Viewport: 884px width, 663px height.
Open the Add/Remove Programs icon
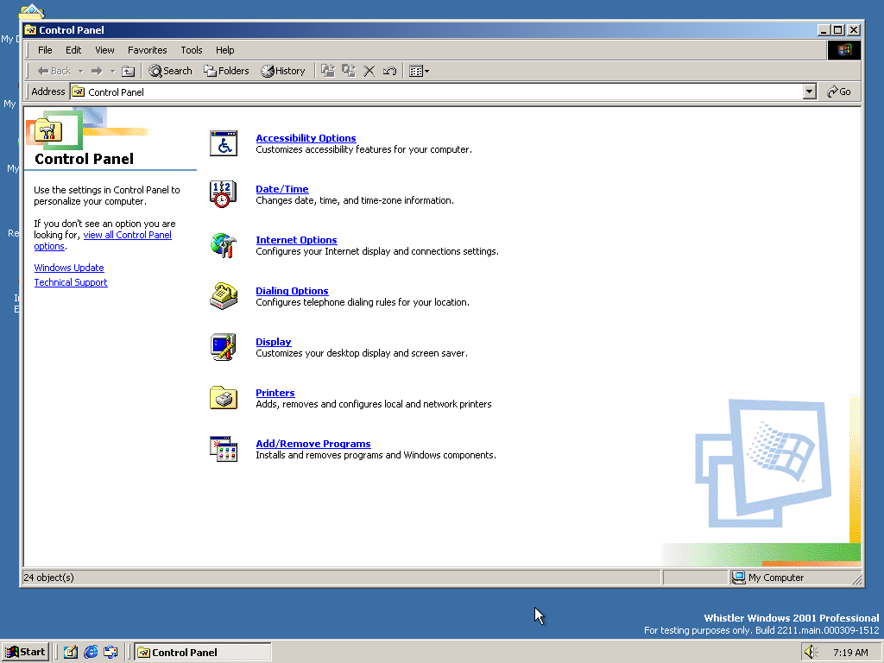tap(224, 449)
